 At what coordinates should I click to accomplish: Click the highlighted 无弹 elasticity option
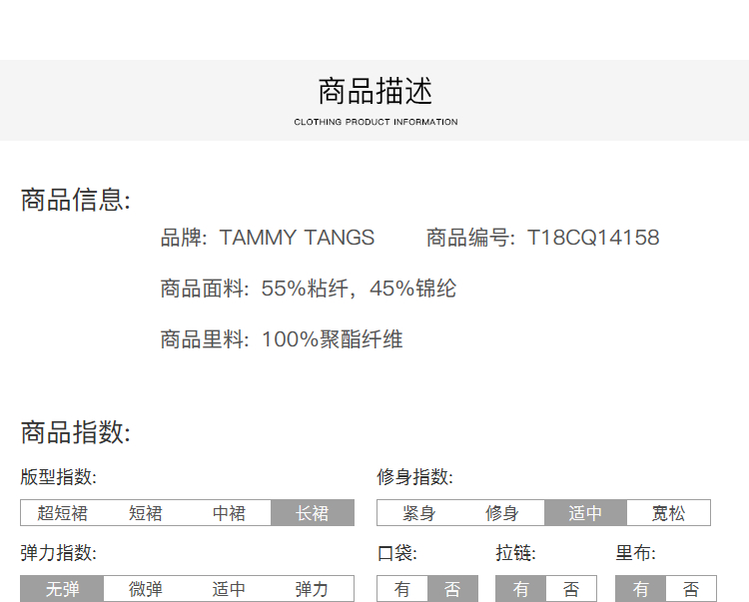coord(62,589)
